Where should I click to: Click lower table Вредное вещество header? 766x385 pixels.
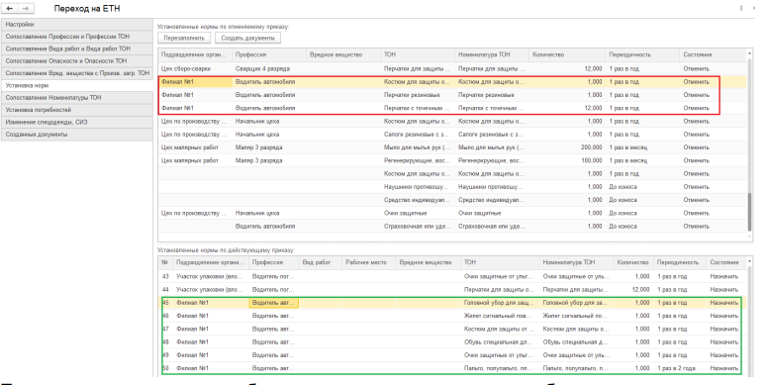coord(429,262)
